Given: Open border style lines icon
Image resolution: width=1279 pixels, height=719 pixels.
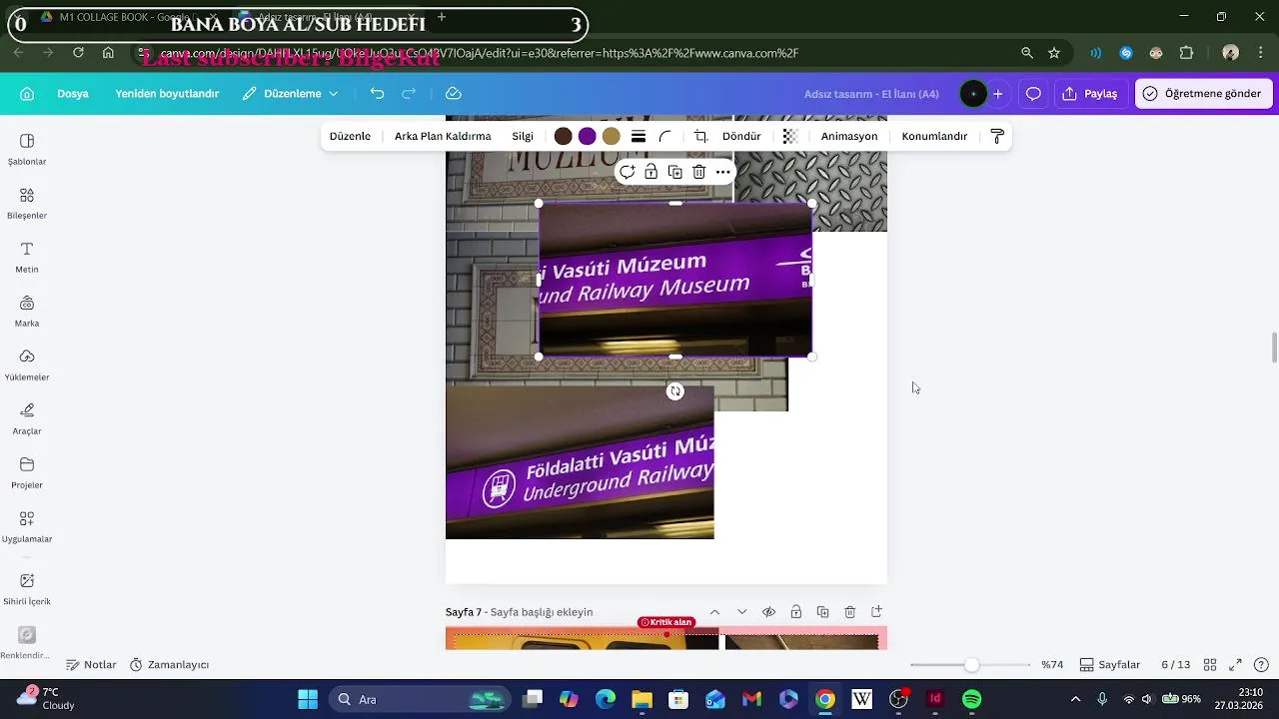Looking at the screenshot, I should click(x=639, y=137).
